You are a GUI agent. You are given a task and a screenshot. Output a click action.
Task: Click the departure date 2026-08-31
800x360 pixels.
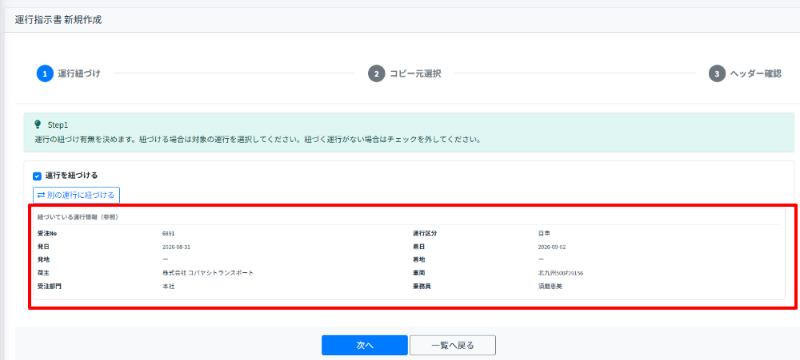(177, 247)
